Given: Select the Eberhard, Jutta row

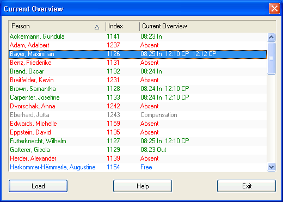Looking at the screenshot, I should [138, 115].
